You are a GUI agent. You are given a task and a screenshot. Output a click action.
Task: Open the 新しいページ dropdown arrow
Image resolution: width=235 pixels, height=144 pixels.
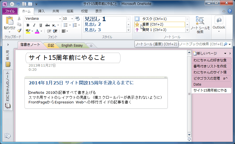click(x=225, y=53)
